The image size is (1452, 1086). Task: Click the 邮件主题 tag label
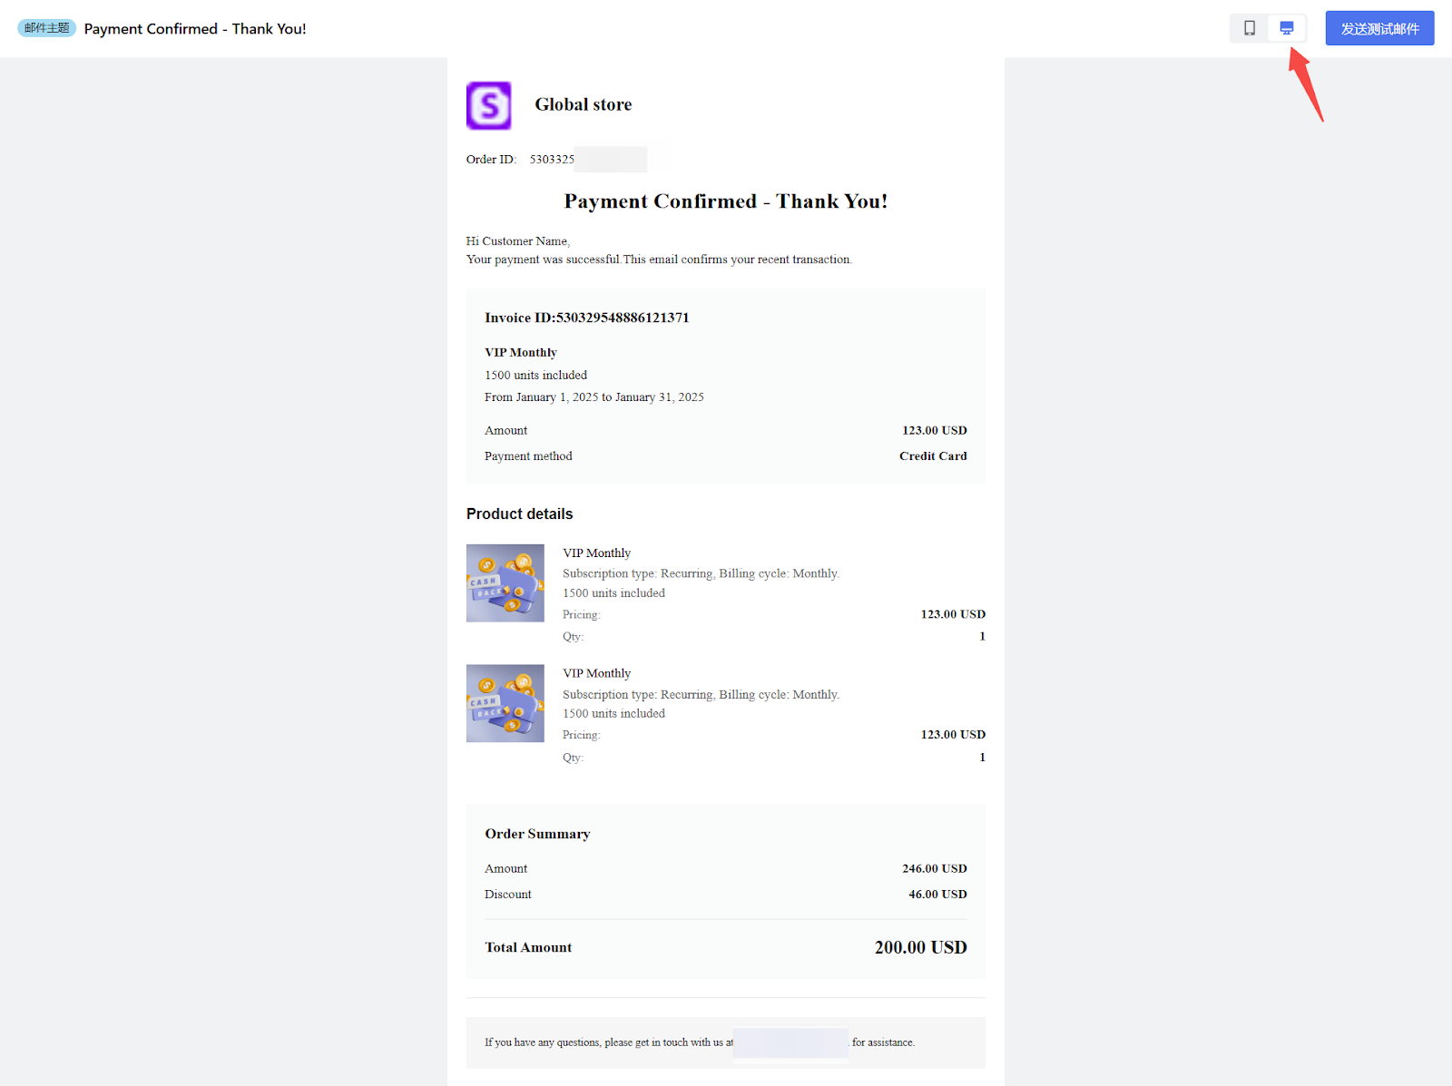[x=46, y=28]
